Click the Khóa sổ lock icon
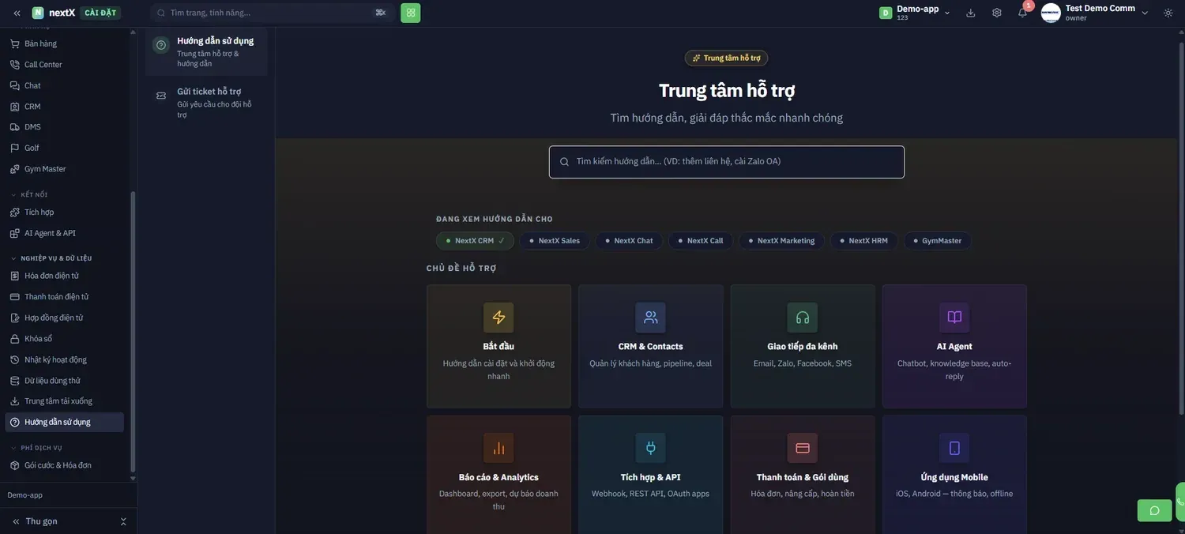Screen dimensions: 1185x534 (x=15, y=339)
